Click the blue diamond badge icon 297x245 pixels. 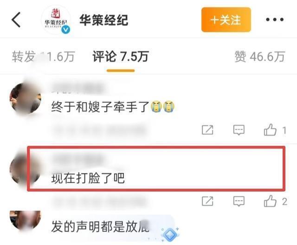point(170,235)
